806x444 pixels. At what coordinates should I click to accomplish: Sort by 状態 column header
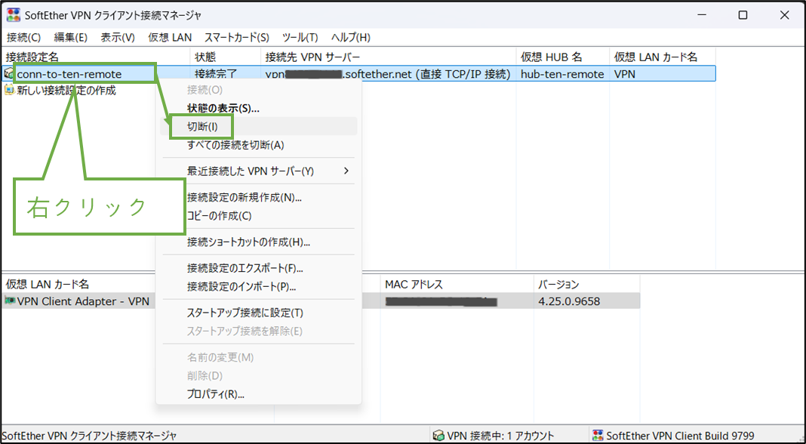click(226, 57)
